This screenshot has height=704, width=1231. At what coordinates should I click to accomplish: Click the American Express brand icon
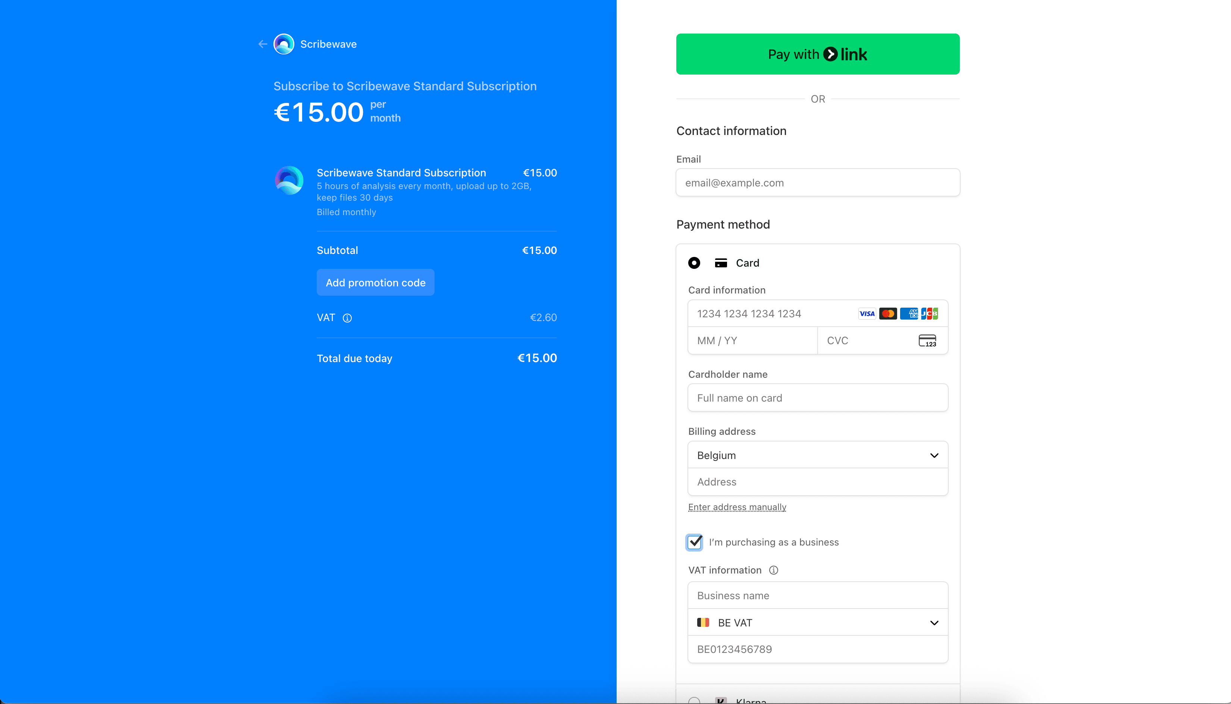[909, 313]
